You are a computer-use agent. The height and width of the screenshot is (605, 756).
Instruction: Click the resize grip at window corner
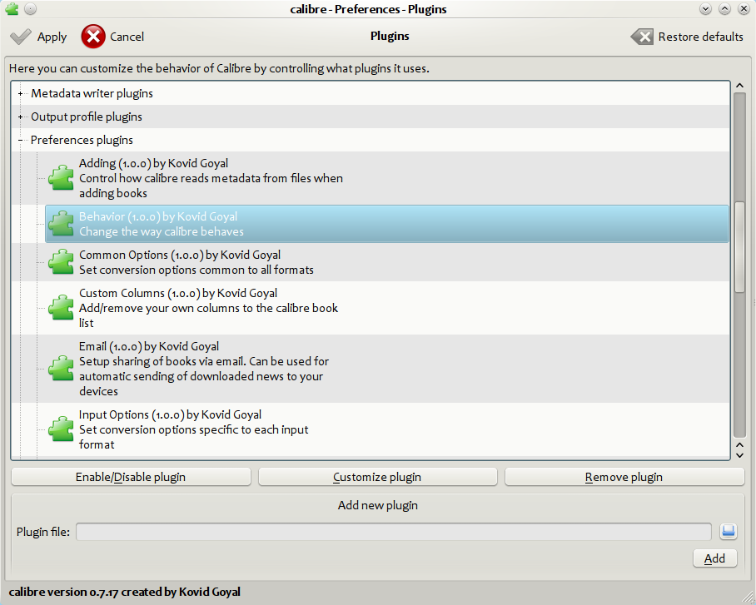click(x=746, y=596)
